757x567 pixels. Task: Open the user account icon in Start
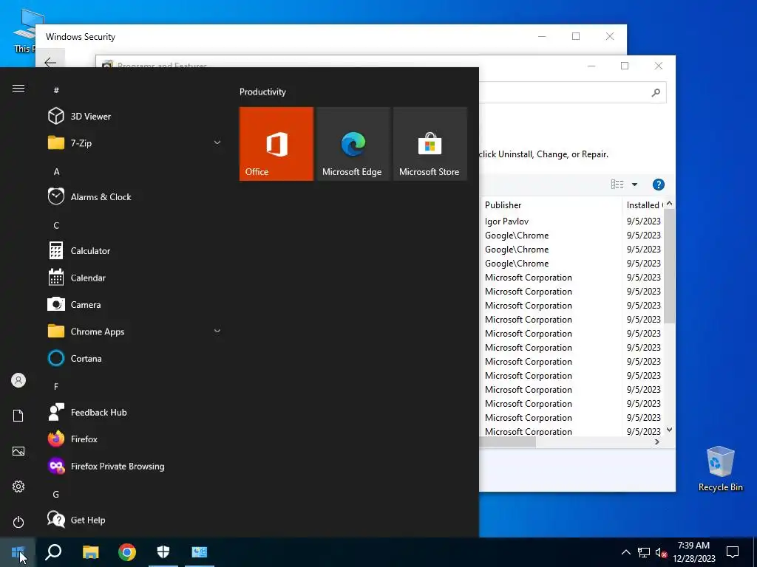18,380
